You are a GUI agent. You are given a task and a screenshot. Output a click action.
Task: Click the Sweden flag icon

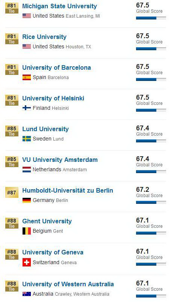[x=27, y=139]
